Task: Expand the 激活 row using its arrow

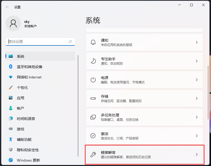Action: tap(197, 136)
